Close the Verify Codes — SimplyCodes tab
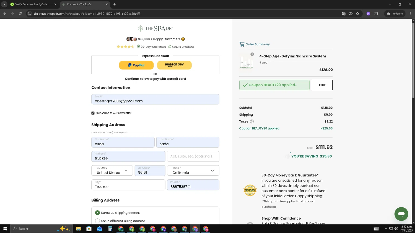 pyautogui.click(x=55, y=4)
